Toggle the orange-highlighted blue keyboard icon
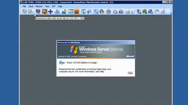The image size is (188, 105). [77, 12]
